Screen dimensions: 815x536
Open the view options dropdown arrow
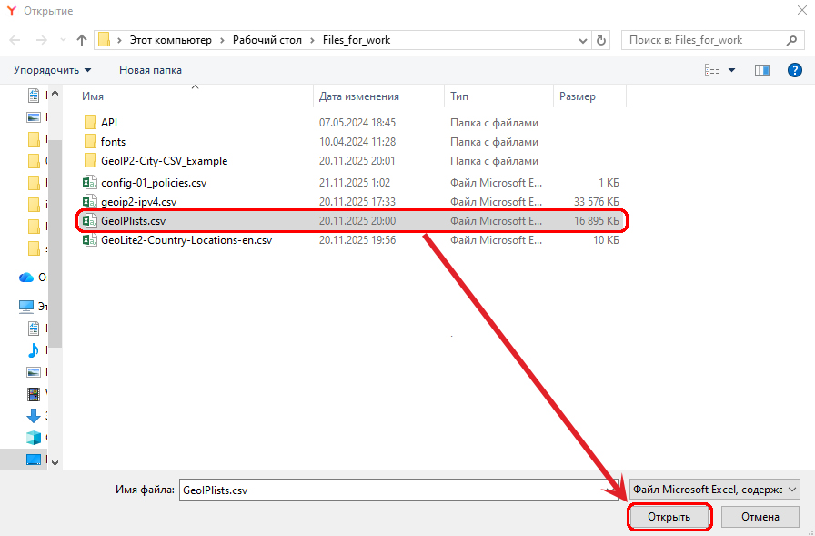pos(731,70)
